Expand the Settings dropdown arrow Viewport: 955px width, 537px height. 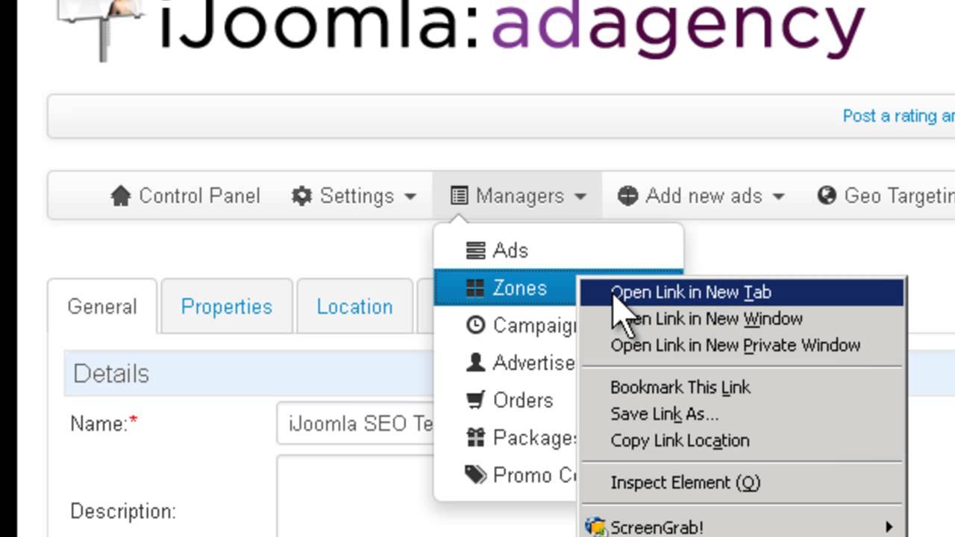click(410, 197)
